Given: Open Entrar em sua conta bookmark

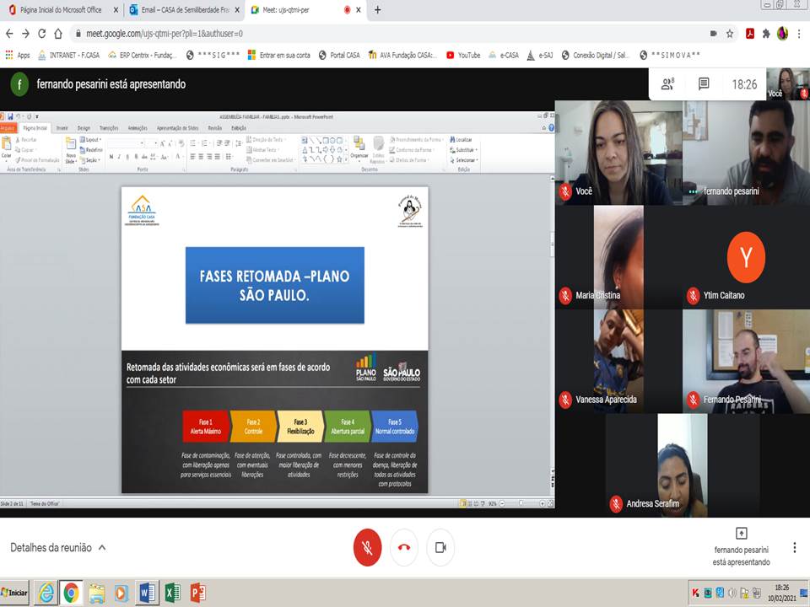Looking at the screenshot, I should coord(279,55).
